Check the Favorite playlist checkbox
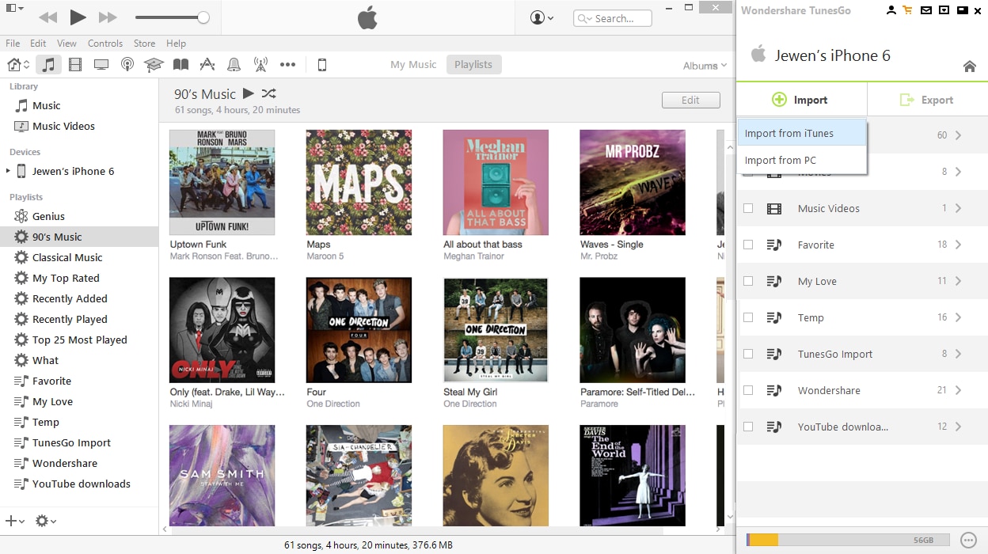This screenshot has width=988, height=554. 748,245
